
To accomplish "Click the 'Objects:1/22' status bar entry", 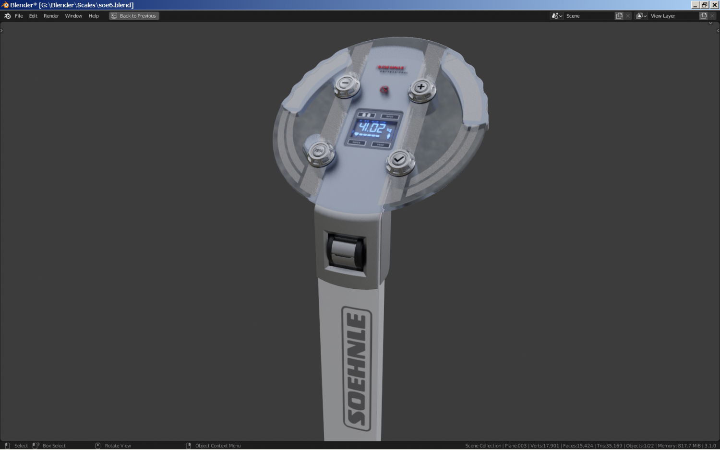I will pyautogui.click(x=640, y=446).
